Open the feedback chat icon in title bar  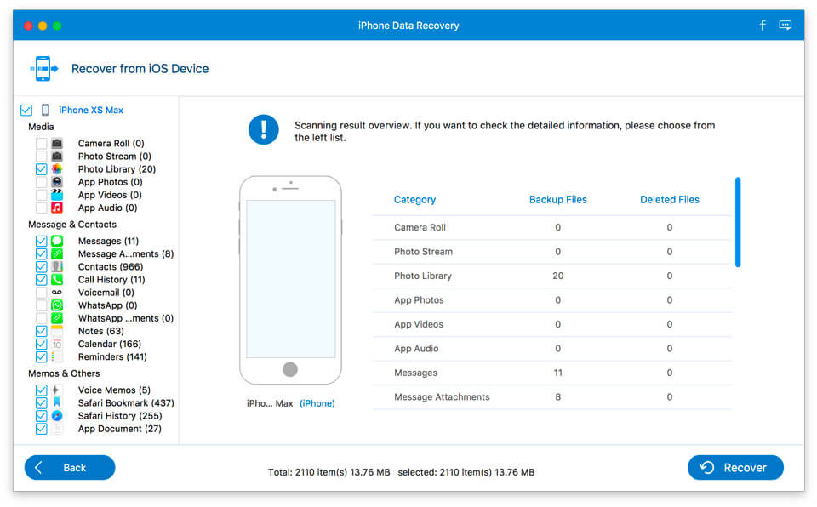point(786,25)
